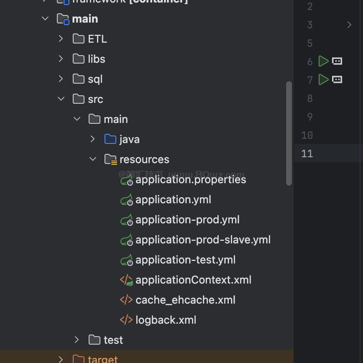Image resolution: width=363 pixels, height=363 pixels.
Task: Click the resources folder icon
Action: (110, 159)
